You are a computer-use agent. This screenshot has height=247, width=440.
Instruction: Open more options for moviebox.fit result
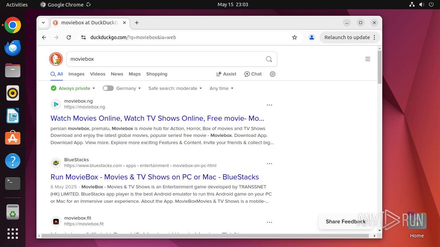[269, 222]
